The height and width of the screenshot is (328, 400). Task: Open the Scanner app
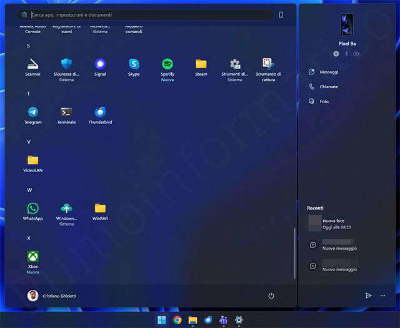click(33, 68)
